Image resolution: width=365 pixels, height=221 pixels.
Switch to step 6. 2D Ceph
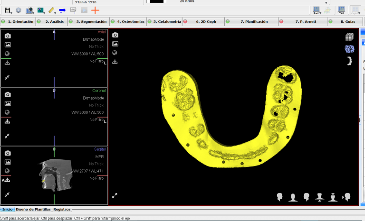pyautogui.click(x=203, y=22)
